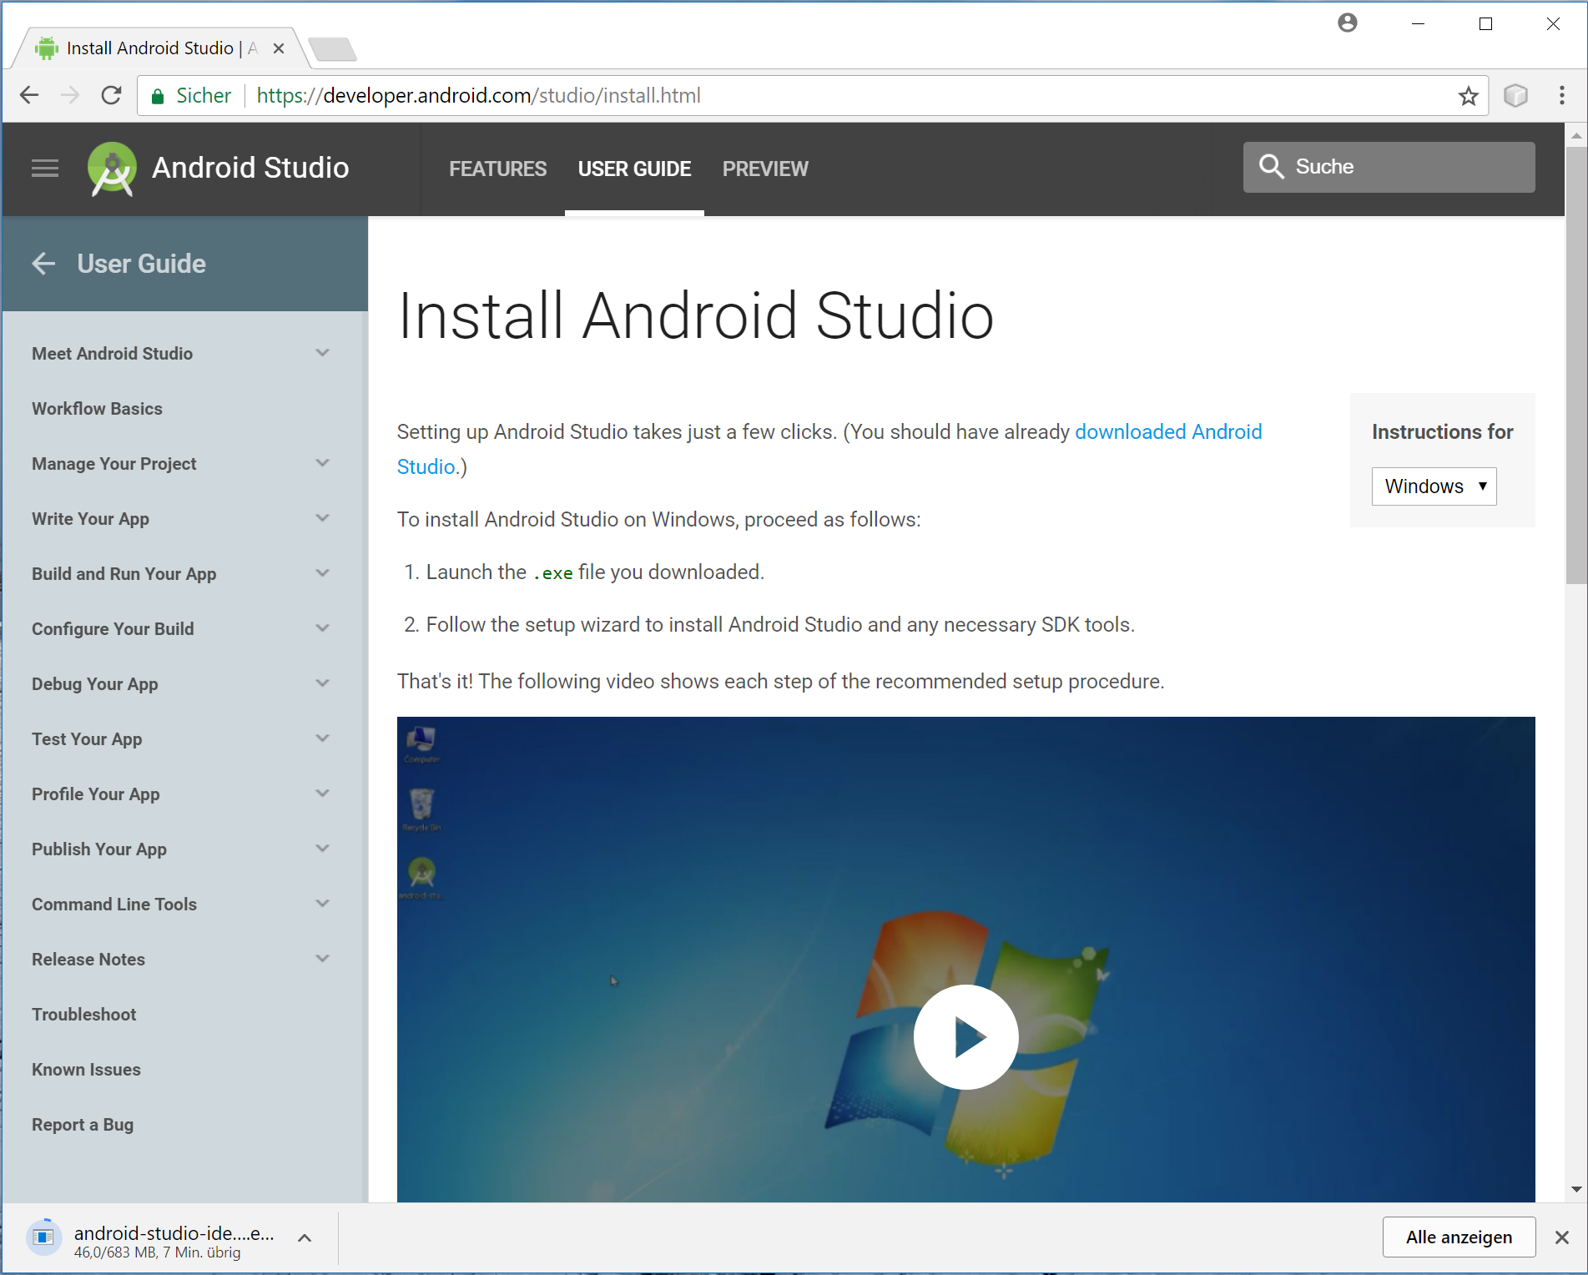Go back using the User Guide arrow
Image resolution: width=1588 pixels, height=1275 pixels.
[43, 264]
